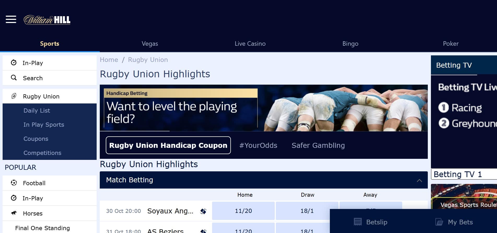Open Competitions in Rugby Union submenu

[42, 153]
